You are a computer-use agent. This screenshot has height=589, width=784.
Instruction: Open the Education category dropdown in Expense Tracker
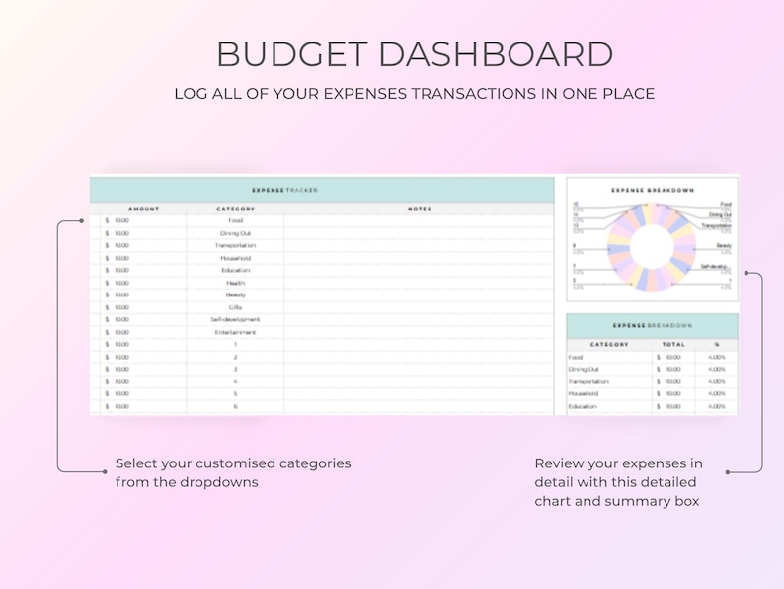pos(236,270)
